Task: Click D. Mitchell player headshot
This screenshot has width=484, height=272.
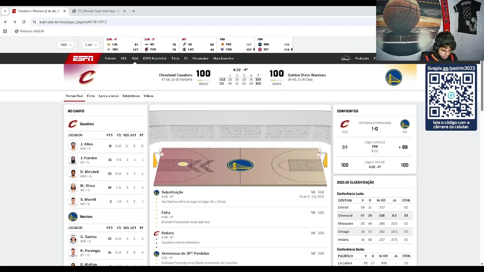Action: (x=73, y=174)
